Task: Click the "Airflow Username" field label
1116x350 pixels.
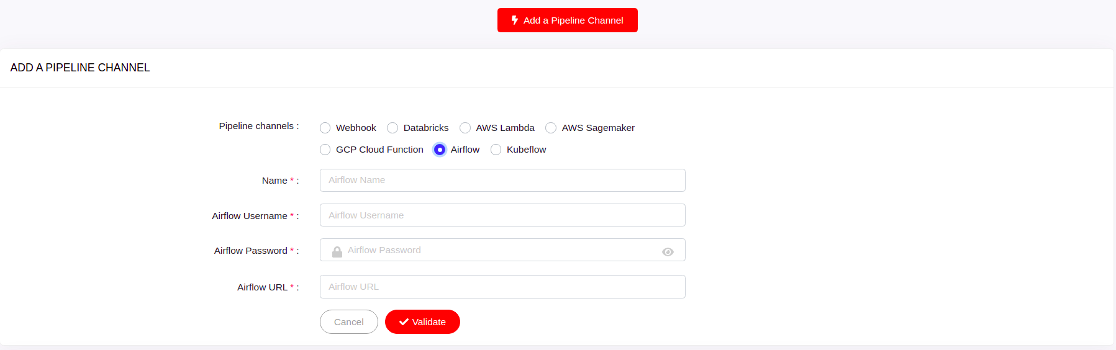Action: coord(249,216)
